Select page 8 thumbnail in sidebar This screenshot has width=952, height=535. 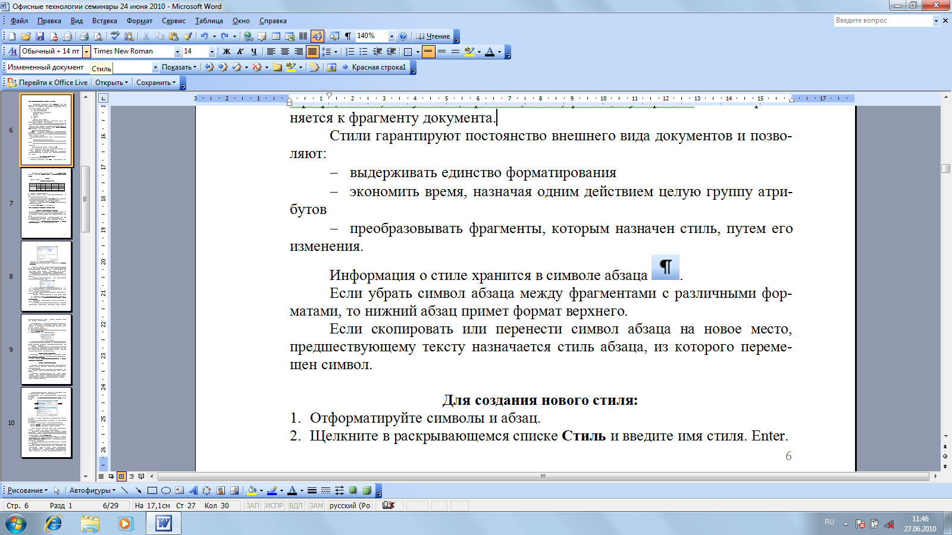[46, 276]
